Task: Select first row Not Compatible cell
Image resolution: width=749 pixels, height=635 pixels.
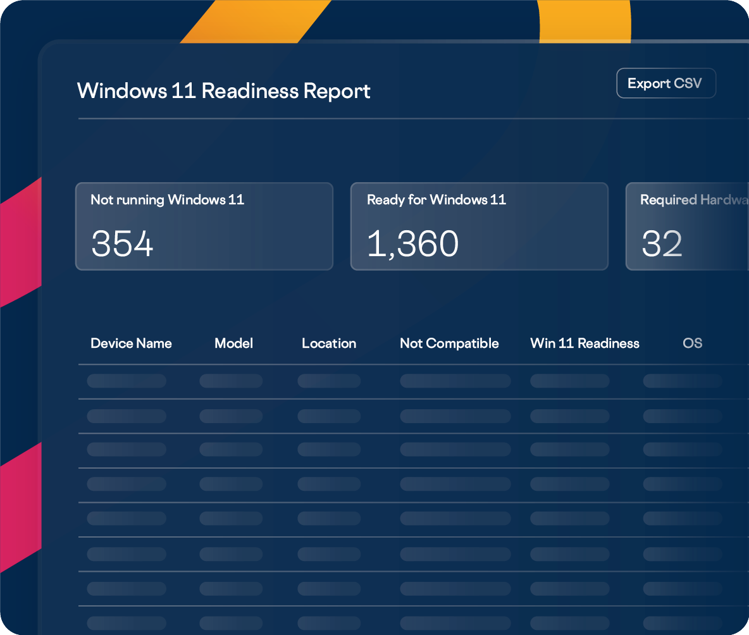Action: (455, 381)
